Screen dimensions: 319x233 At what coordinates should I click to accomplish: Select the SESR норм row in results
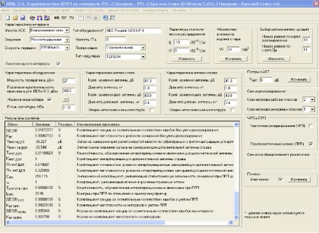[120, 211]
